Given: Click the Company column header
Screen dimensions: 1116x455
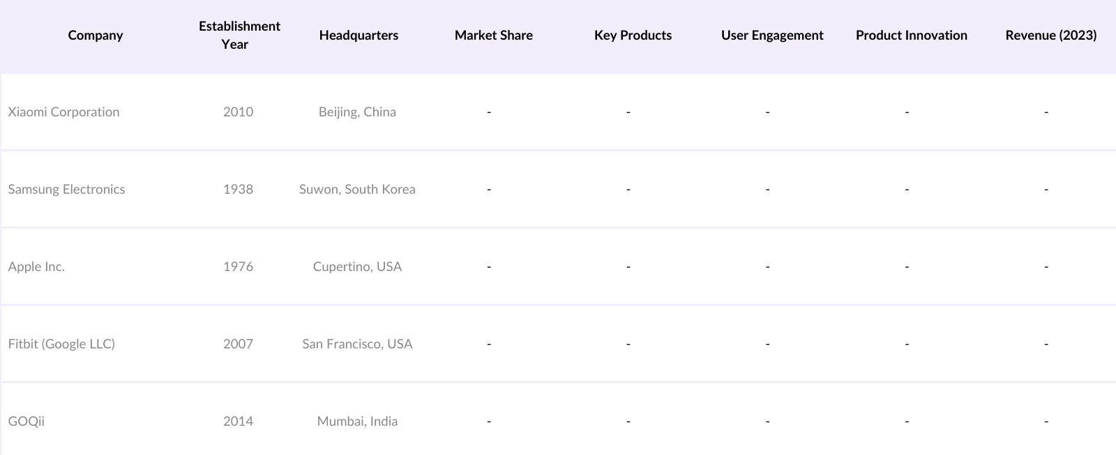Looking at the screenshot, I should pyautogui.click(x=96, y=36).
